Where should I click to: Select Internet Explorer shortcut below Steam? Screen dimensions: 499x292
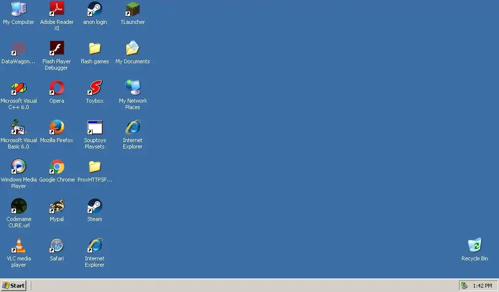coord(95,245)
